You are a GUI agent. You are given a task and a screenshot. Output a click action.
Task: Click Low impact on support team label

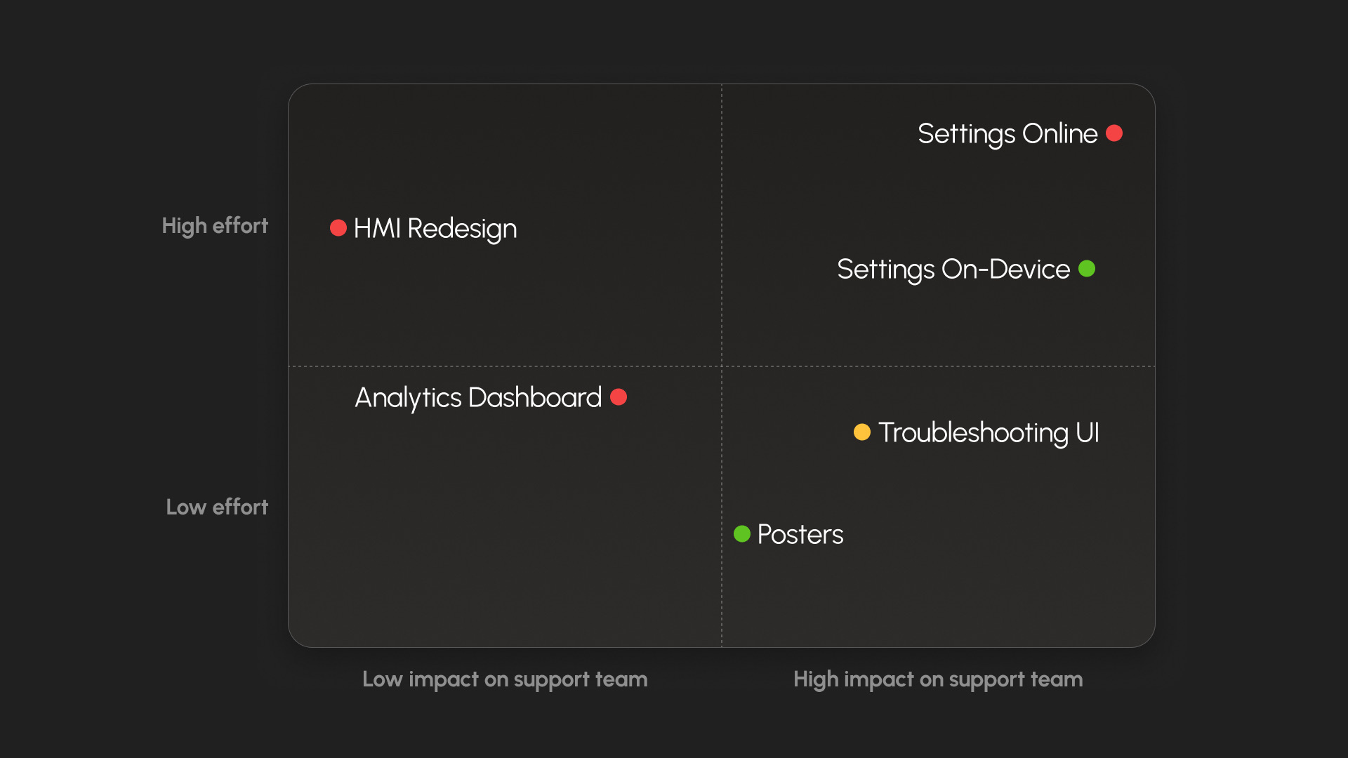coord(505,679)
